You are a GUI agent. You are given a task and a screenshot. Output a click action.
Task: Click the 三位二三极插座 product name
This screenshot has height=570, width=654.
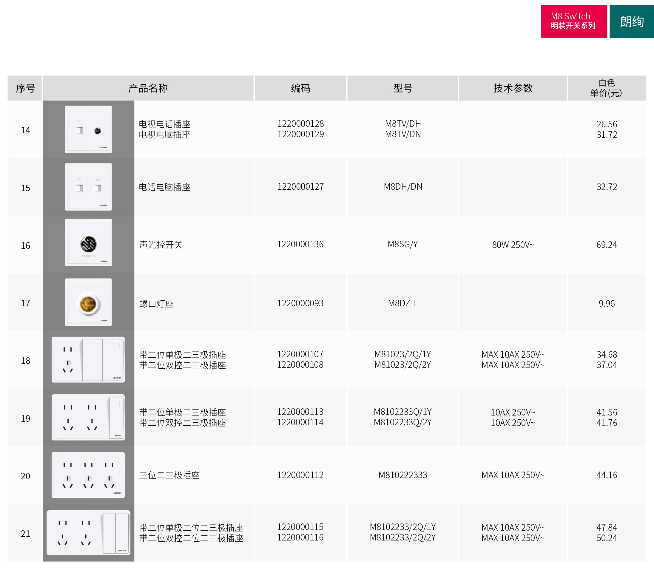coord(169,475)
